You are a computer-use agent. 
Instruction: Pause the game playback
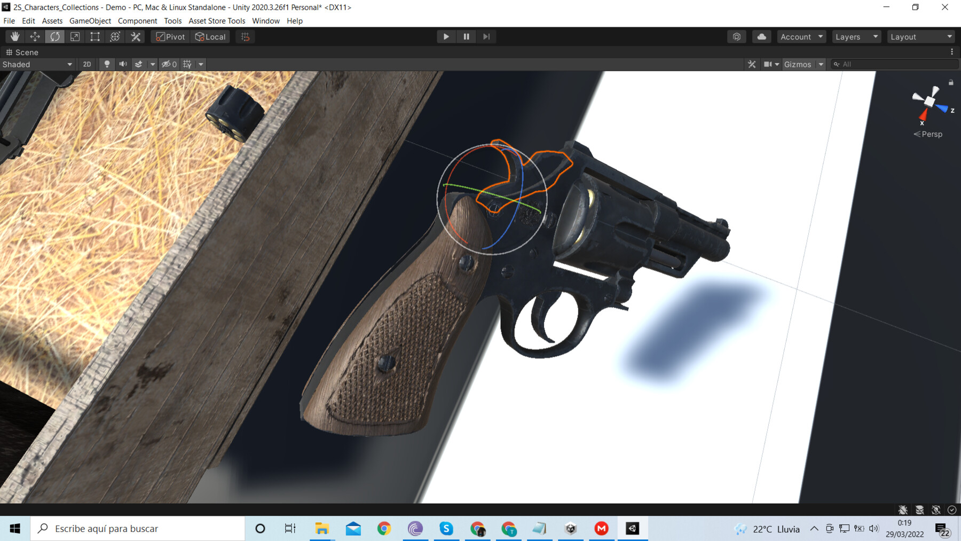pyautogui.click(x=466, y=36)
